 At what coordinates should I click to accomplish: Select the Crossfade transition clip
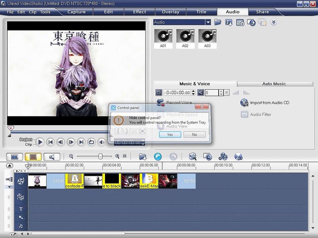click(75, 181)
